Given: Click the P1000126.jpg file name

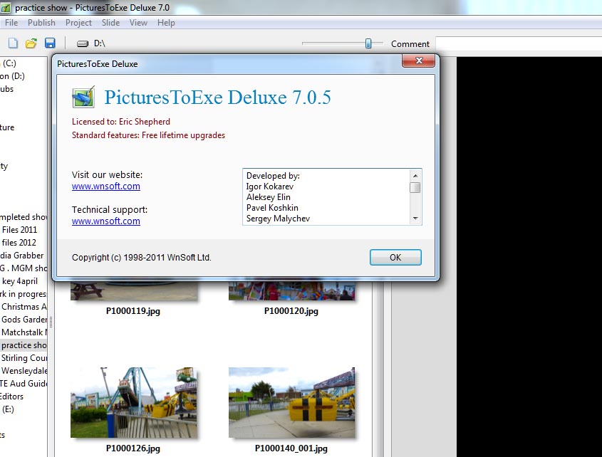Looking at the screenshot, I should (133, 448).
